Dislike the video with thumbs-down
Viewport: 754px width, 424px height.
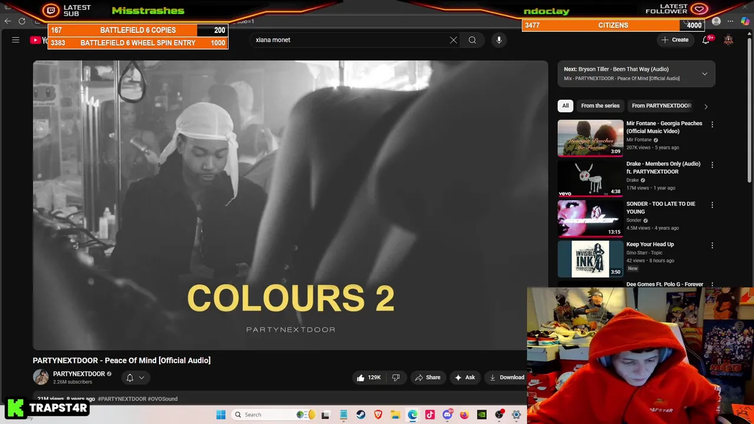pyautogui.click(x=396, y=377)
